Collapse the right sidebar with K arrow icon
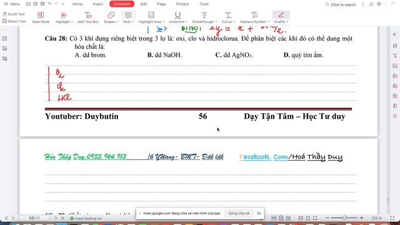 click(394, 34)
